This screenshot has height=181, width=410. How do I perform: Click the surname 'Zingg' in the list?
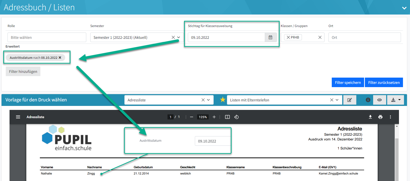[x=91, y=173]
